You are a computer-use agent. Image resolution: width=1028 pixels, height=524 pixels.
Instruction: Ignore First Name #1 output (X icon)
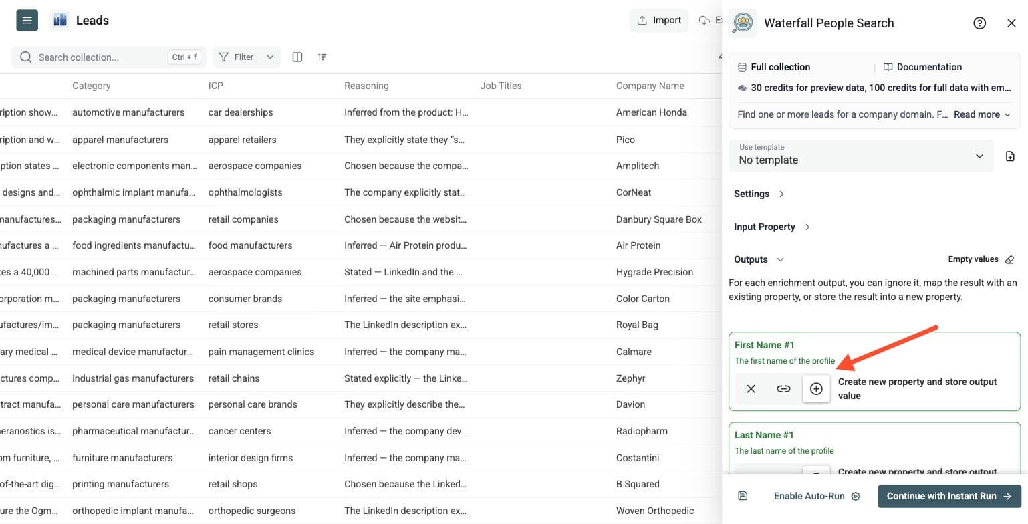(x=751, y=389)
